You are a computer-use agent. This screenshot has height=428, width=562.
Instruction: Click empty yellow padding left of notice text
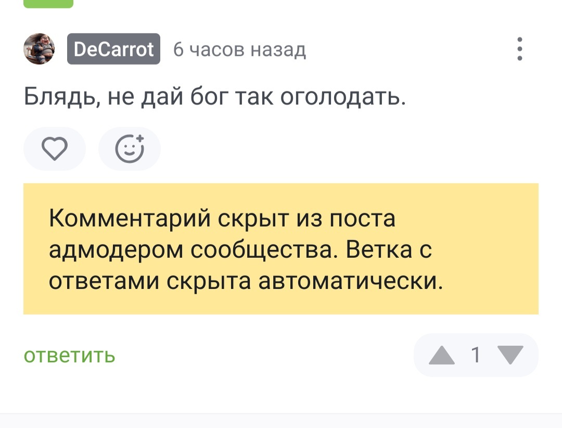point(35,249)
